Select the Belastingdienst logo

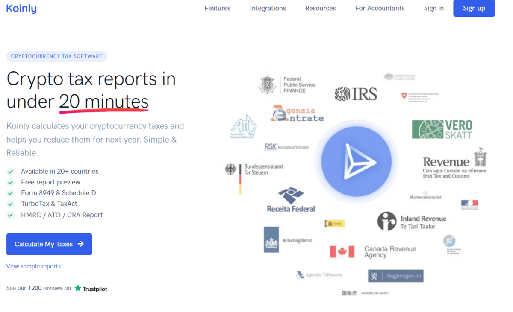(288, 240)
